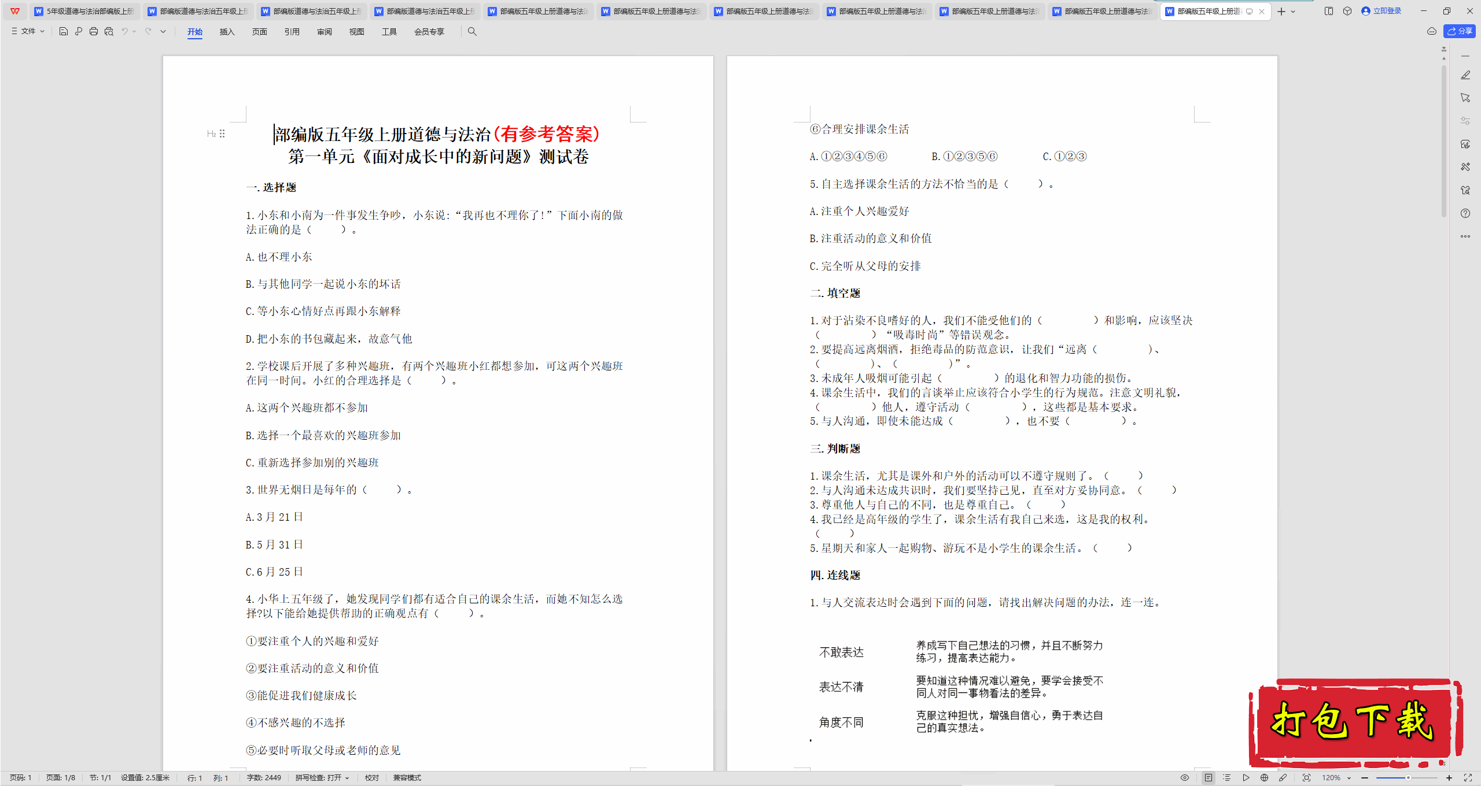The height and width of the screenshot is (786, 1481).
Task: Click the page 1/8 indicator in status bar
Action: coord(61,778)
